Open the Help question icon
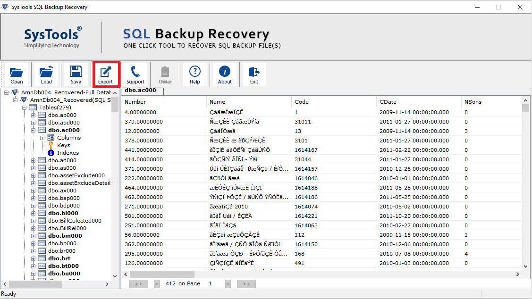Viewport: 532px width, 299px height. point(195,74)
